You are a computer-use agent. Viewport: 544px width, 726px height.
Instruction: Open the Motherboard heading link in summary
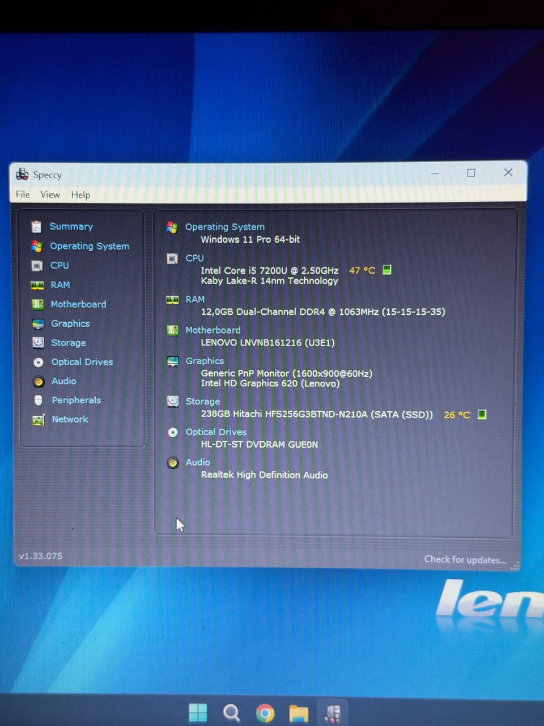(x=213, y=330)
